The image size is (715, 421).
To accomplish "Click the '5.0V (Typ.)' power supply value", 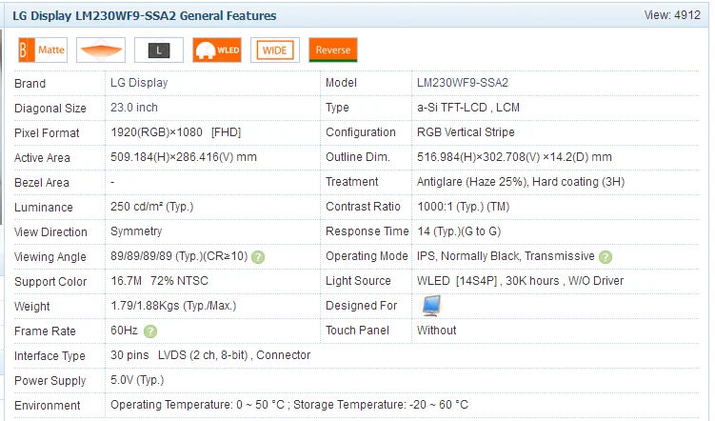I will (x=137, y=380).
